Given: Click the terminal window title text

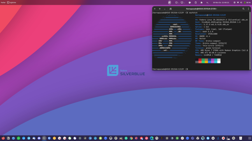Looking at the screenshot, I should tap(202, 9).
